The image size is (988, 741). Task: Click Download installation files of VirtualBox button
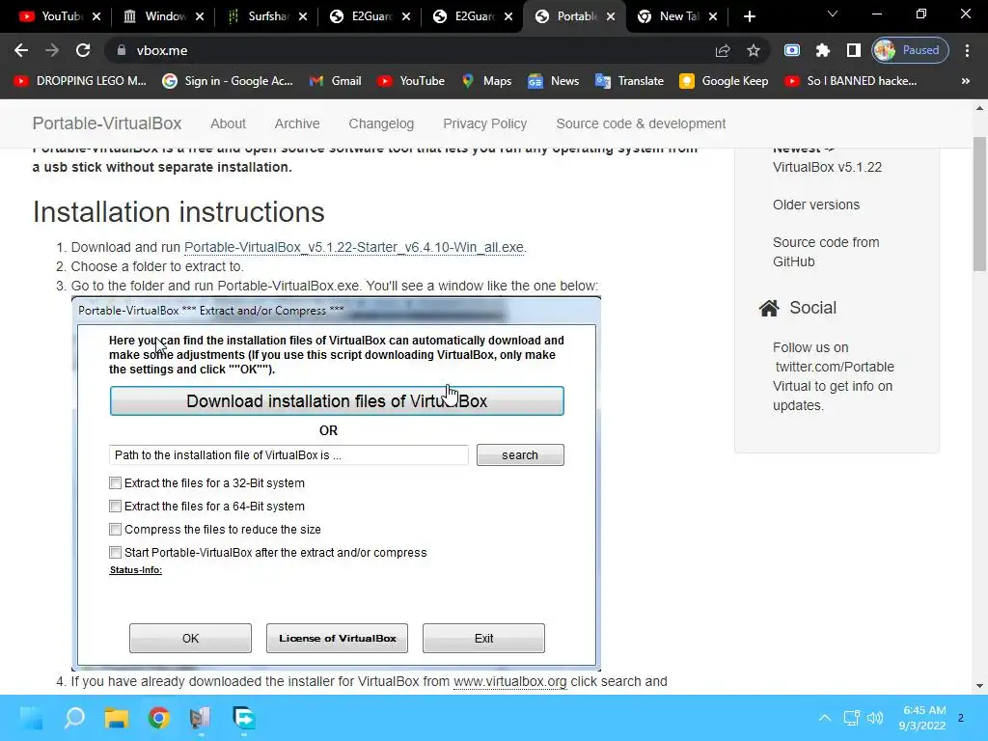[x=337, y=401]
